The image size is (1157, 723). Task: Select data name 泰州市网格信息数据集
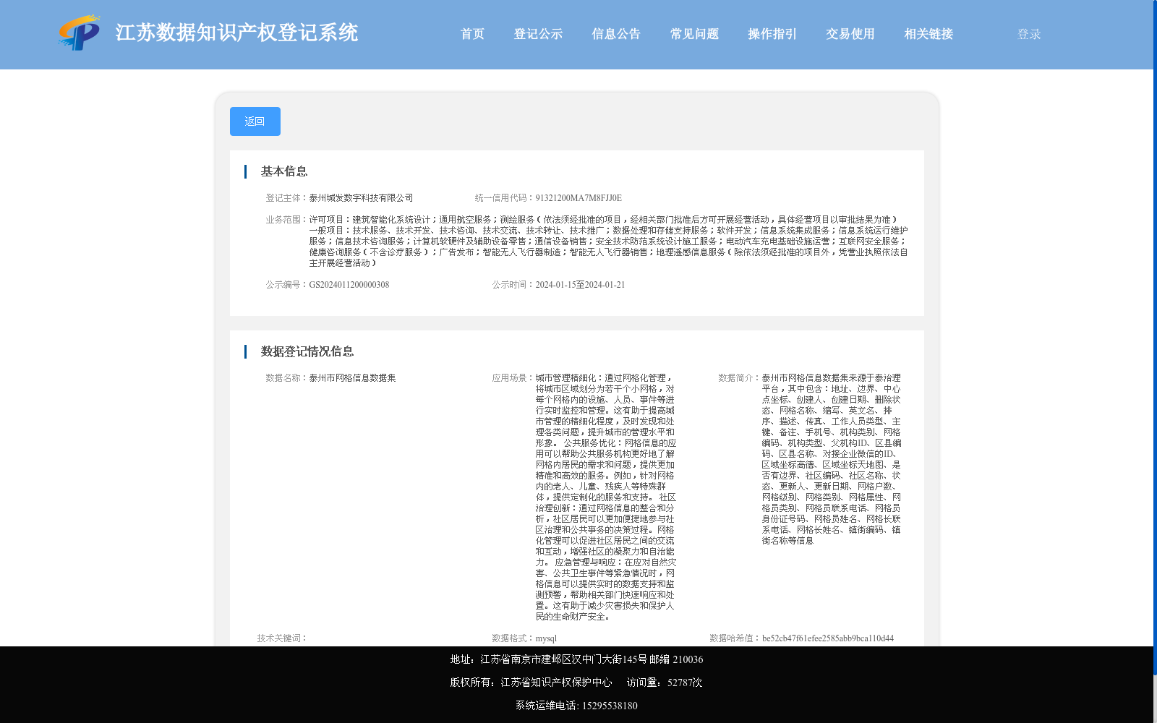click(354, 377)
